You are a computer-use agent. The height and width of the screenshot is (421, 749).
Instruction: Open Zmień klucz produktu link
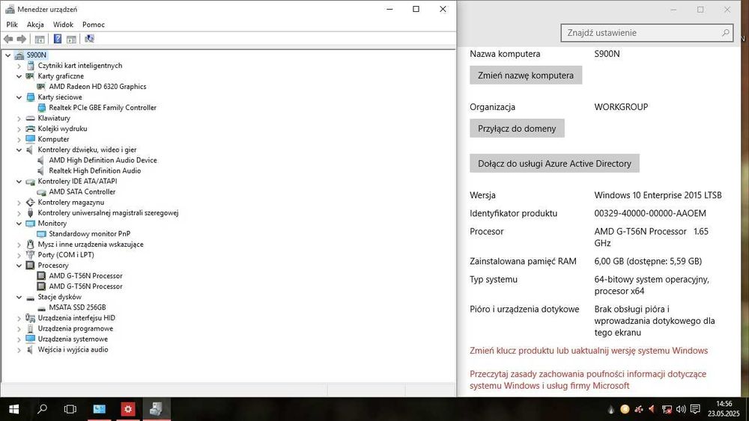(589, 351)
